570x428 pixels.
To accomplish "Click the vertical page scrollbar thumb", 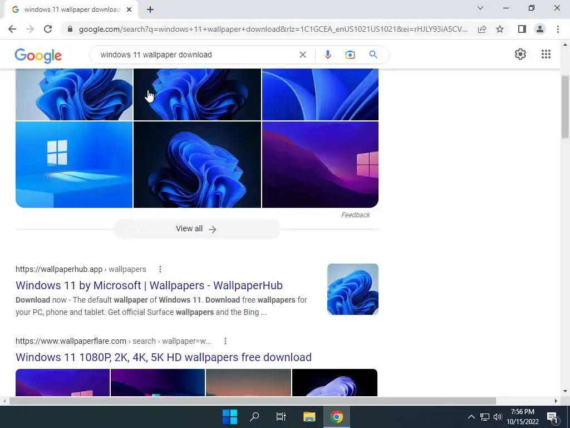I will (x=565, y=107).
